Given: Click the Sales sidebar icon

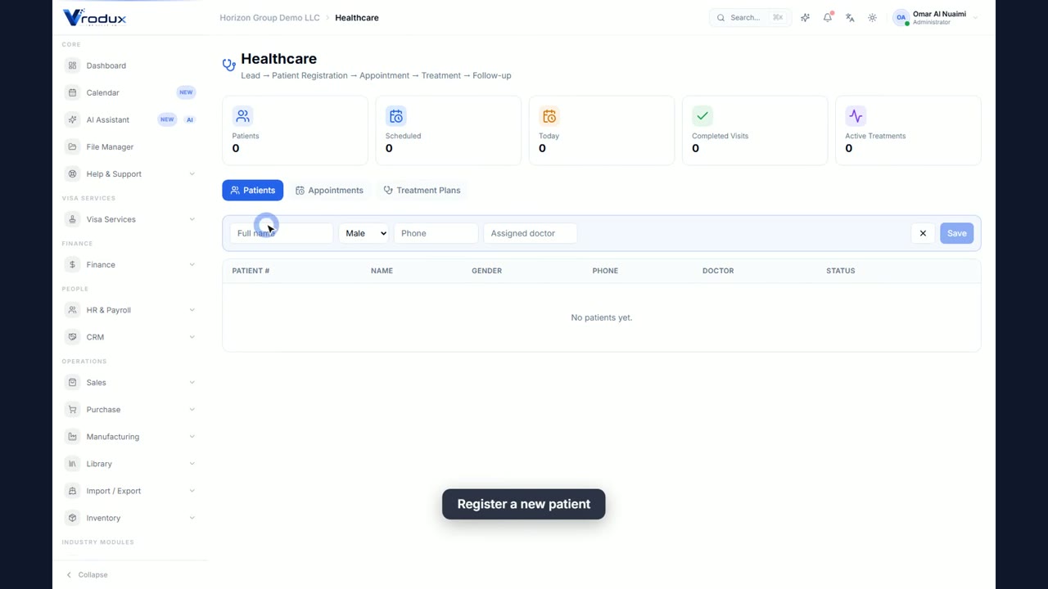Looking at the screenshot, I should (72, 382).
